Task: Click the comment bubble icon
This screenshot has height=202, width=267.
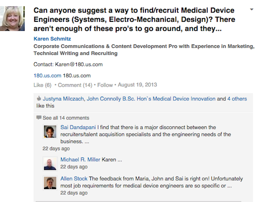Action: [39, 118]
